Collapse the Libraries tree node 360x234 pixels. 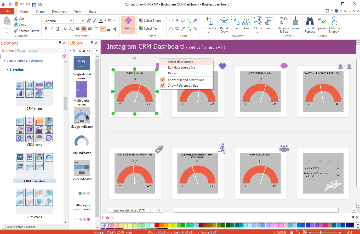point(7,70)
